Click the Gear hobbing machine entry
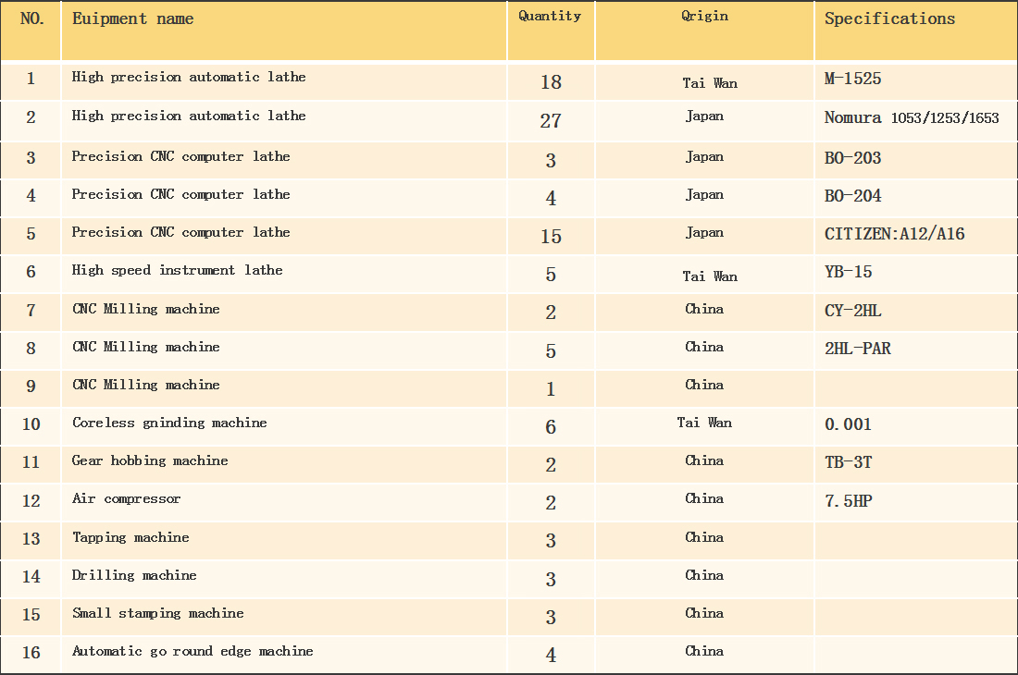This screenshot has height=675, width=1018. [150, 461]
